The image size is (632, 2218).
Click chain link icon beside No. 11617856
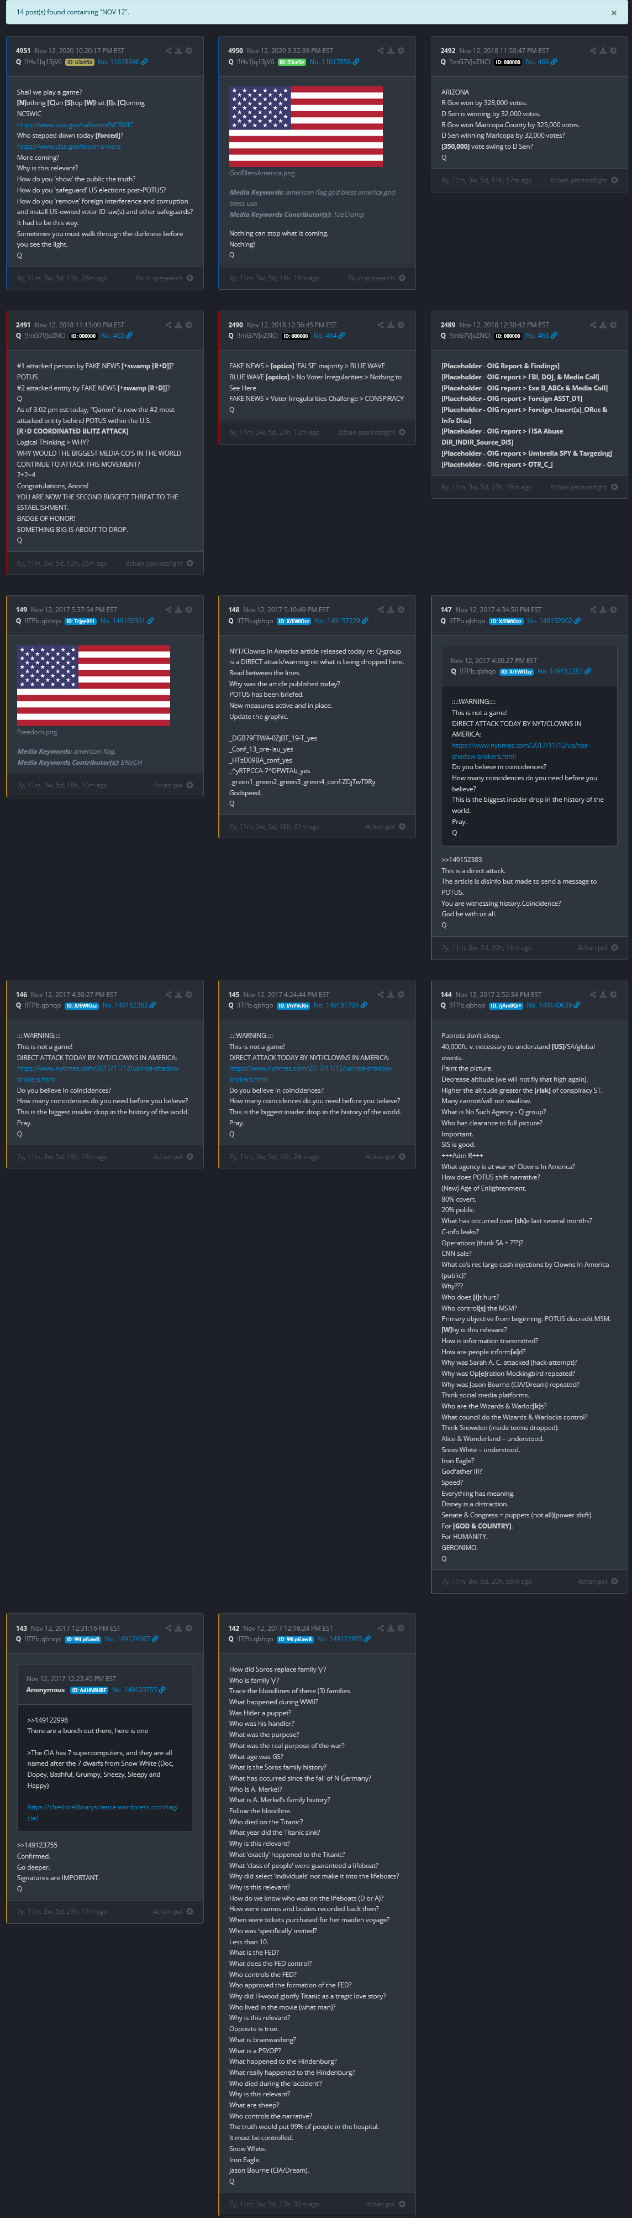[356, 62]
